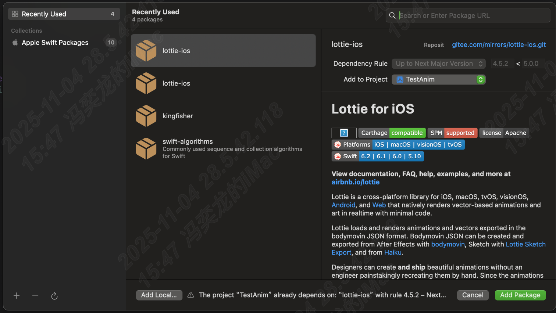556x313 pixels.
Task: Open the Haiku link
Action: click(393, 252)
